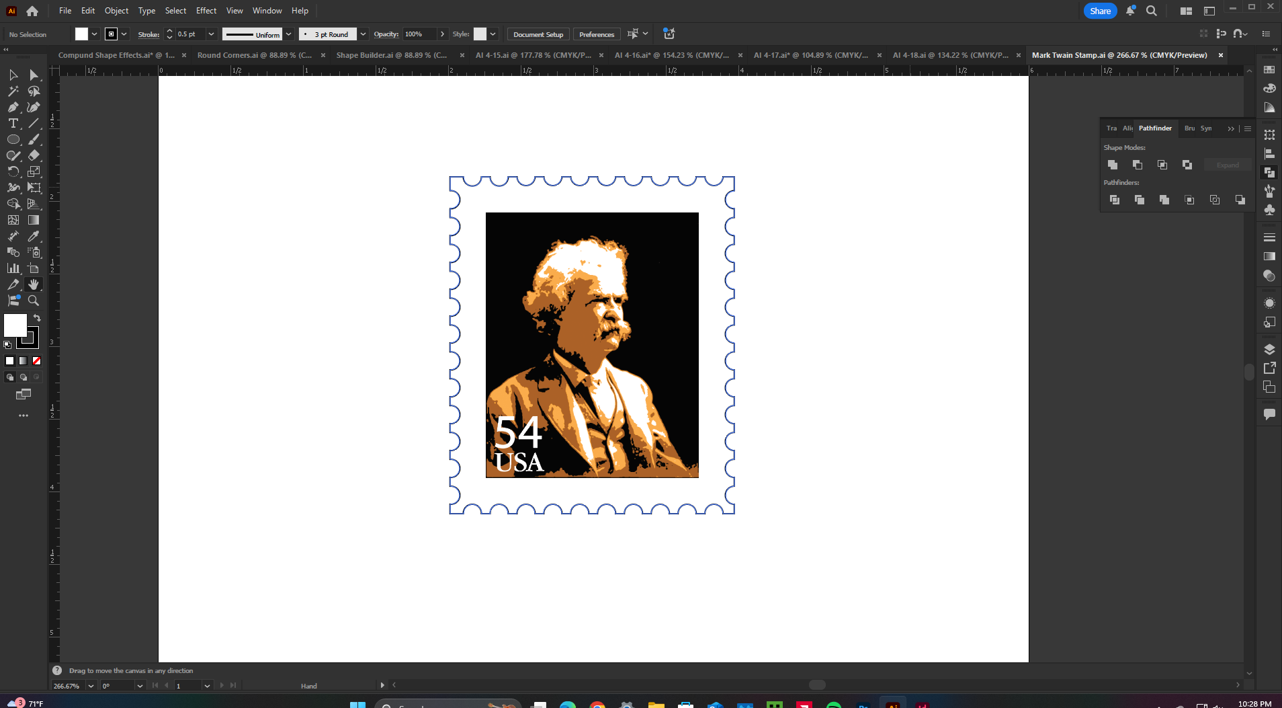This screenshot has width=1282, height=708.
Task: Open fill color dropdown in control bar
Action: [x=95, y=34]
